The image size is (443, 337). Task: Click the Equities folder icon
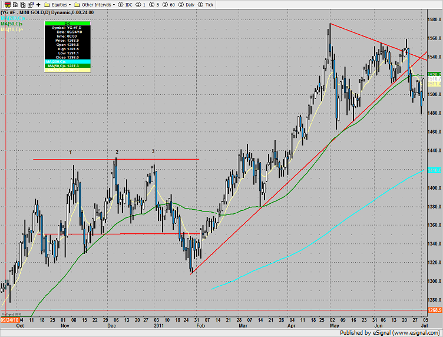point(47,5)
